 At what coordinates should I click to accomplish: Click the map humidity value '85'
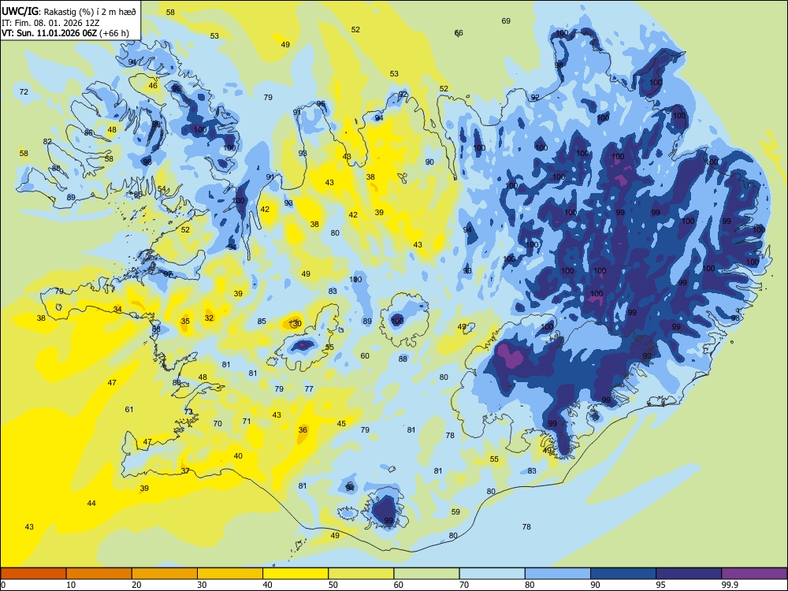click(x=262, y=322)
